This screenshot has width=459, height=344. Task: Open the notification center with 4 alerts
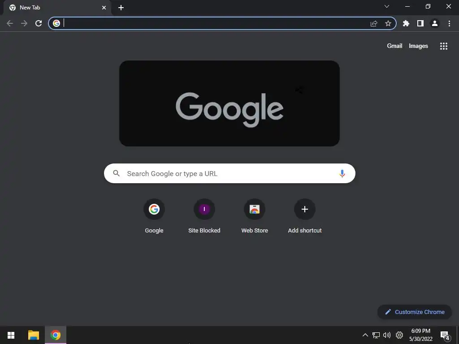[445, 335]
